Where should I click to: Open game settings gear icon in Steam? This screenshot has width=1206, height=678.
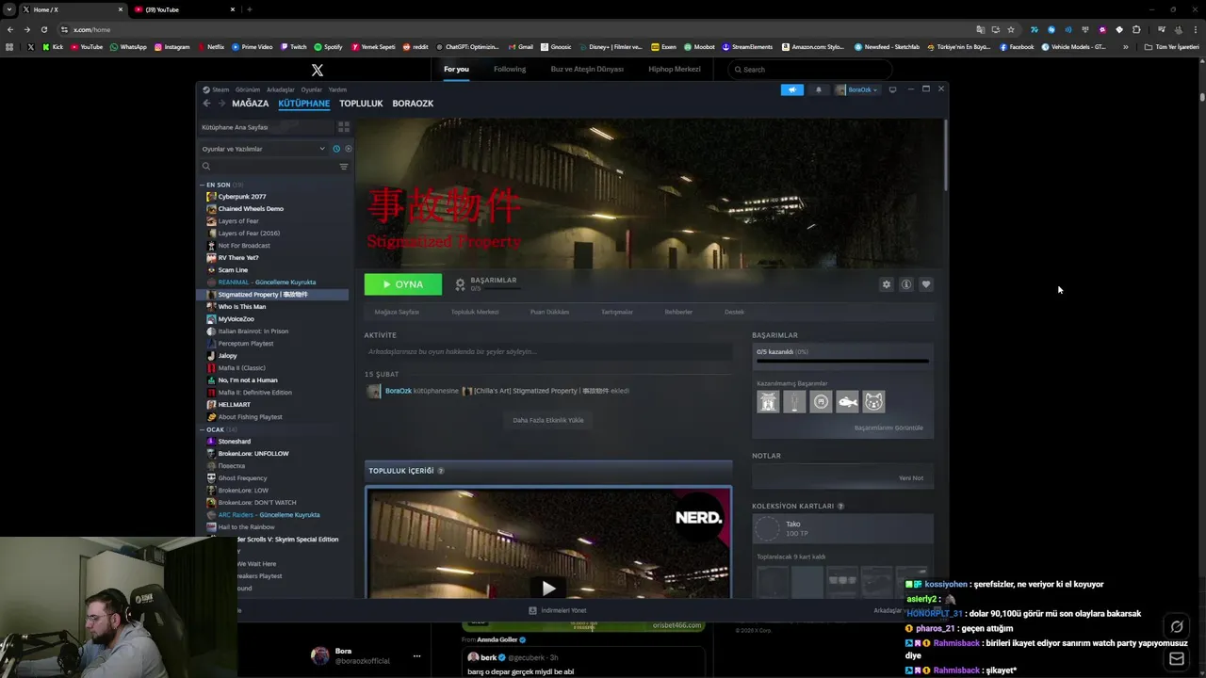click(886, 284)
